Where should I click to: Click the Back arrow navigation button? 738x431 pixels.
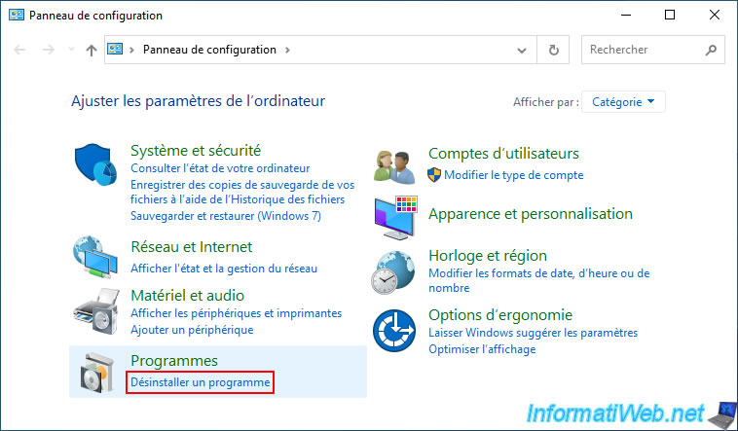(x=19, y=50)
